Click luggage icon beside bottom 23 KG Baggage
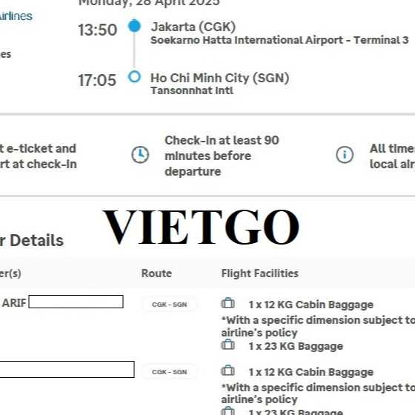The image size is (415, 415). tap(228, 411)
